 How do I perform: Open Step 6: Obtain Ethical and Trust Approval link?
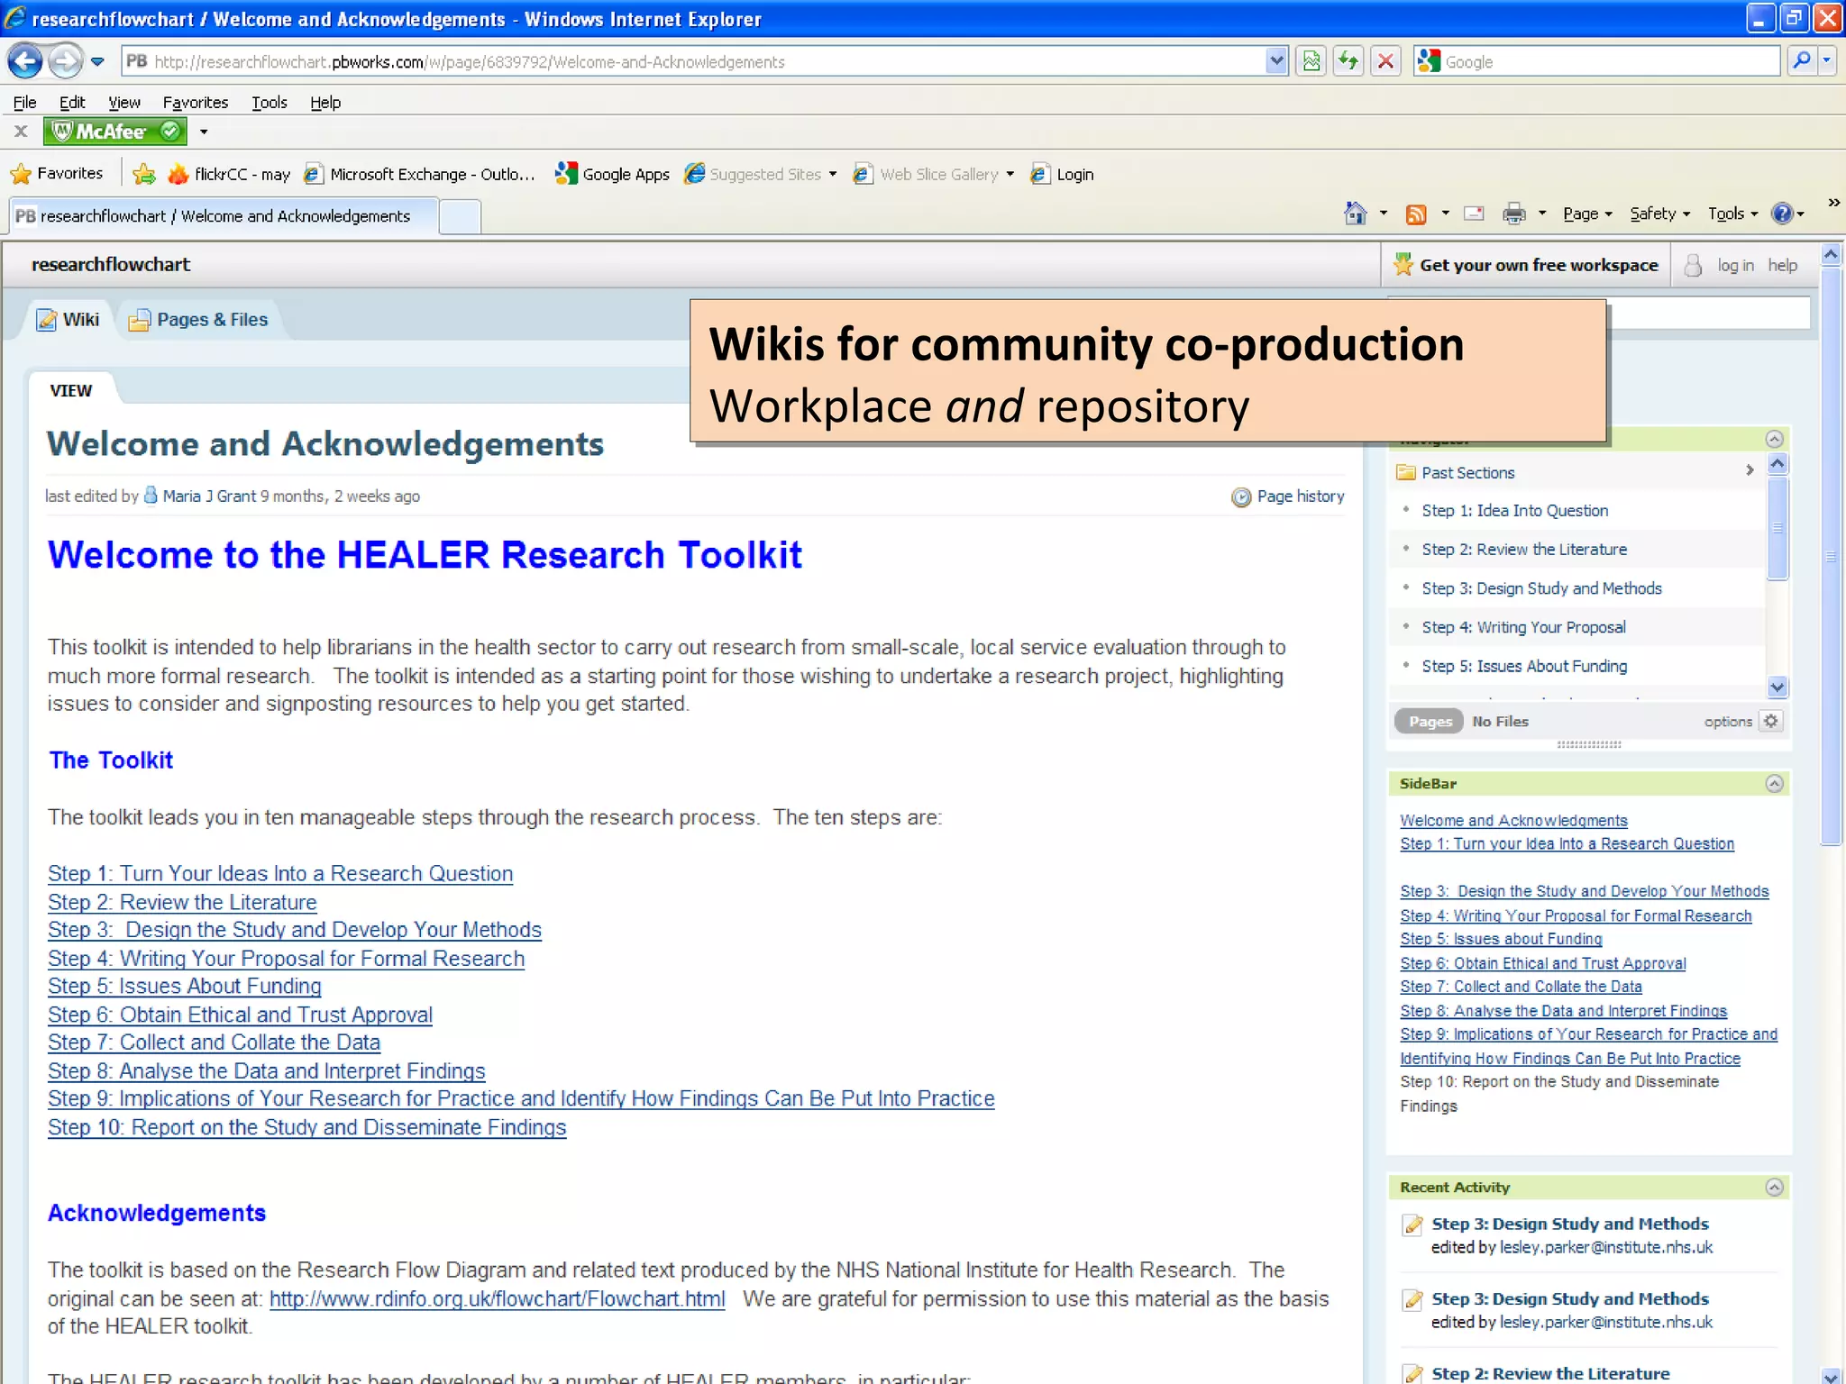(x=240, y=1015)
